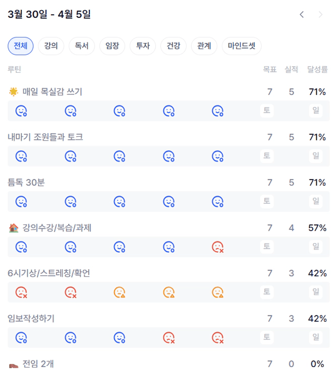Click last red face in 임보작성하기 row
Image resolution: width=336 pixels, height=369 pixels.
click(x=218, y=337)
